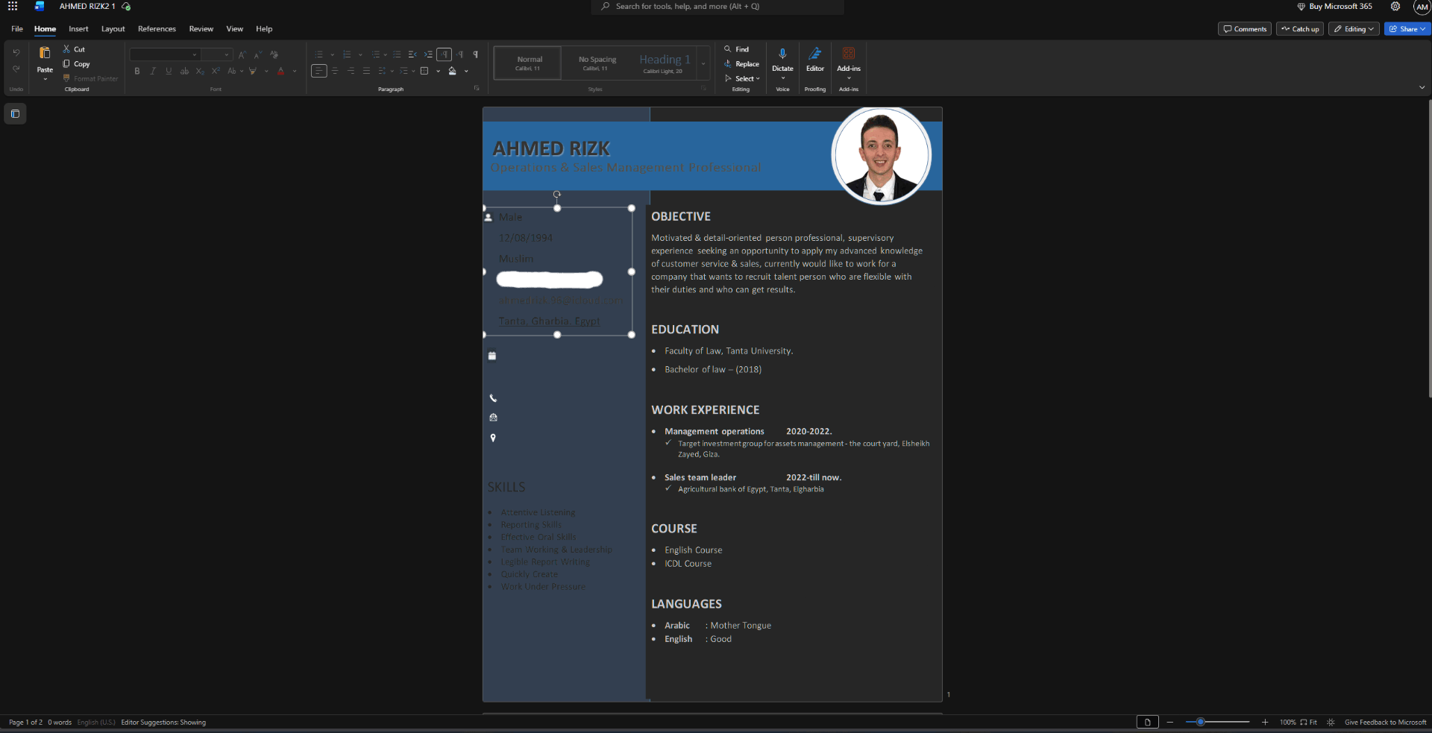
Task: Open the References tab
Action: (x=157, y=29)
